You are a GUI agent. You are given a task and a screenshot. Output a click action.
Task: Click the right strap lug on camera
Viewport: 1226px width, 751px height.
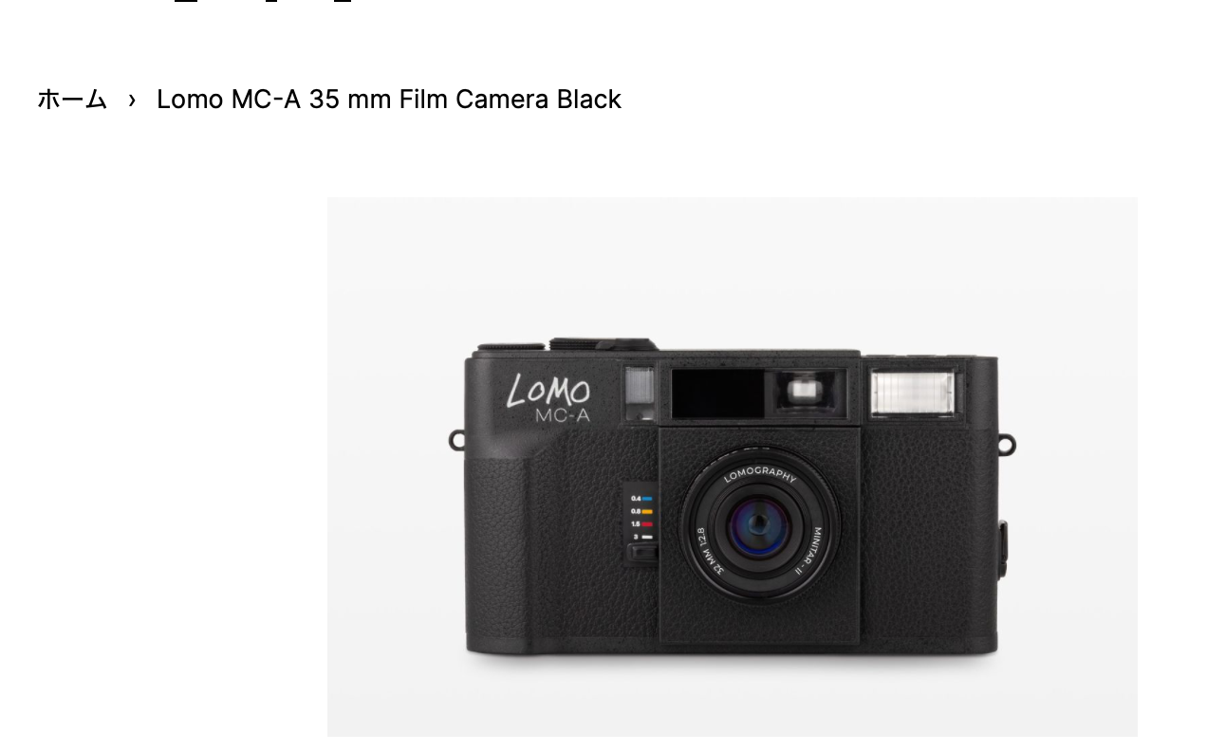(1006, 444)
